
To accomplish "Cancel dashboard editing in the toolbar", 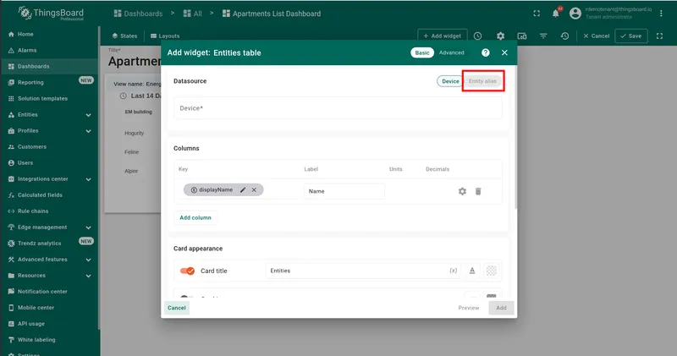I will (597, 36).
